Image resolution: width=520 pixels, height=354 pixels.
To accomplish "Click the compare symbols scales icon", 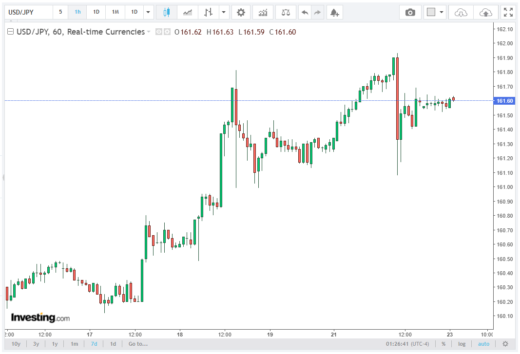I will coord(286,13).
